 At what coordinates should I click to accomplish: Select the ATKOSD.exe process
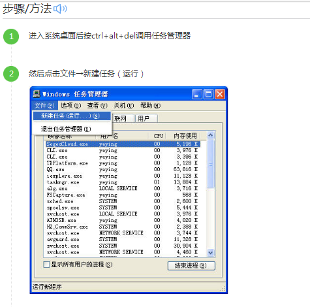point(61,220)
